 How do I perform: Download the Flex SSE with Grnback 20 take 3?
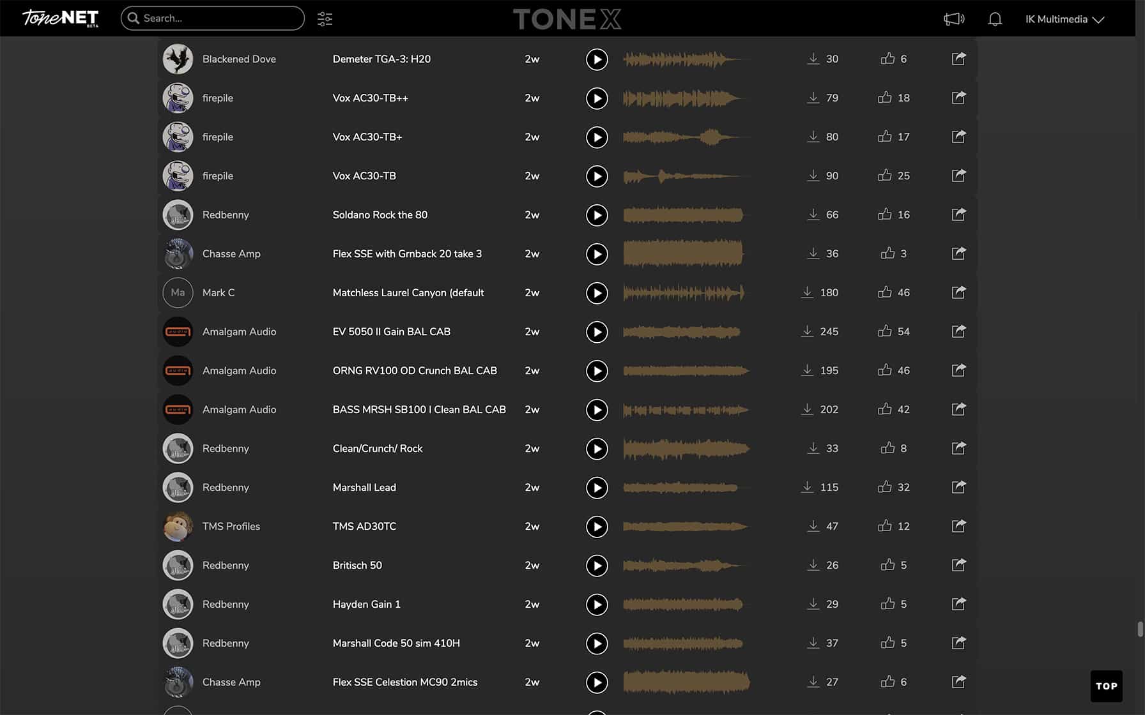813,253
